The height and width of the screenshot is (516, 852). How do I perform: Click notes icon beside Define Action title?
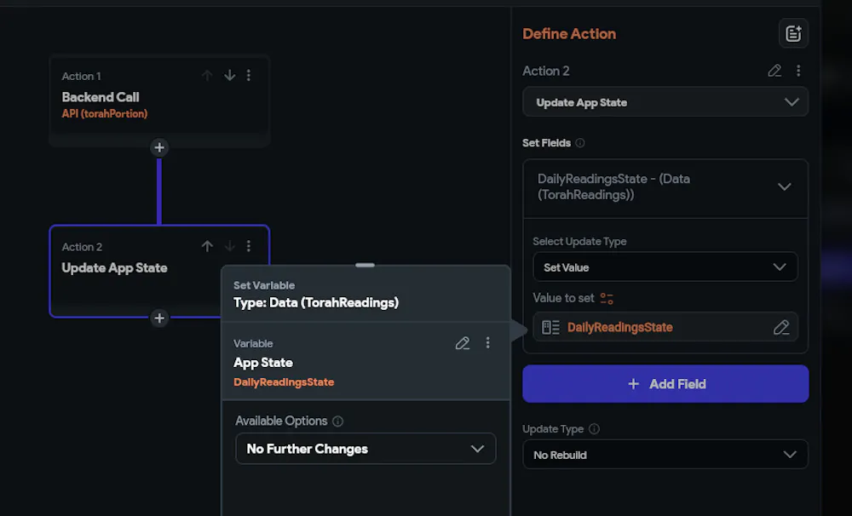point(793,34)
